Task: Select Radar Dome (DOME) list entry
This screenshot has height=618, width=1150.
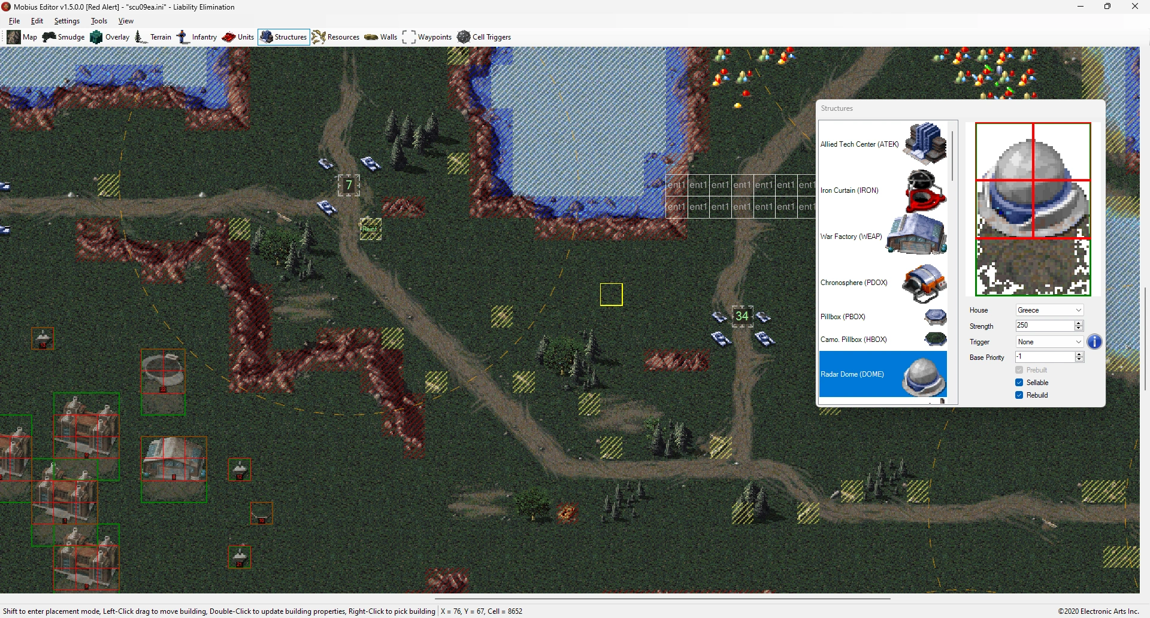Action: click(x=883, y=374)
